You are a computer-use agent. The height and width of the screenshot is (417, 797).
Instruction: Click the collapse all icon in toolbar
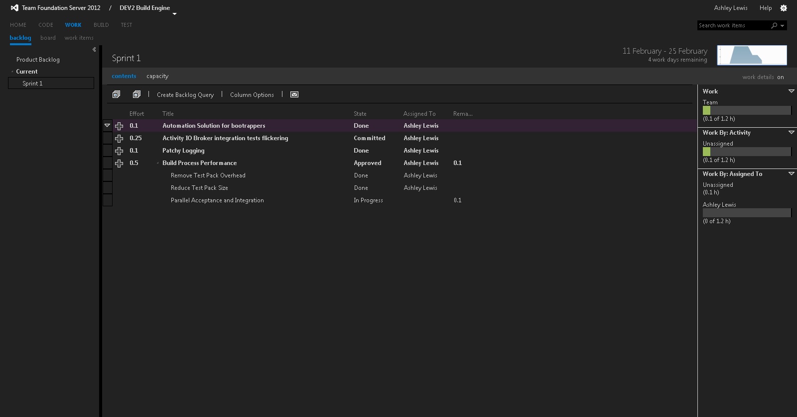click(x=136, y=94)
